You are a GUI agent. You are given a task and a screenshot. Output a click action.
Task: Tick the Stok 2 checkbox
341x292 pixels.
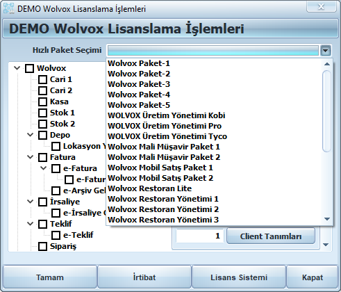(42, 124)
